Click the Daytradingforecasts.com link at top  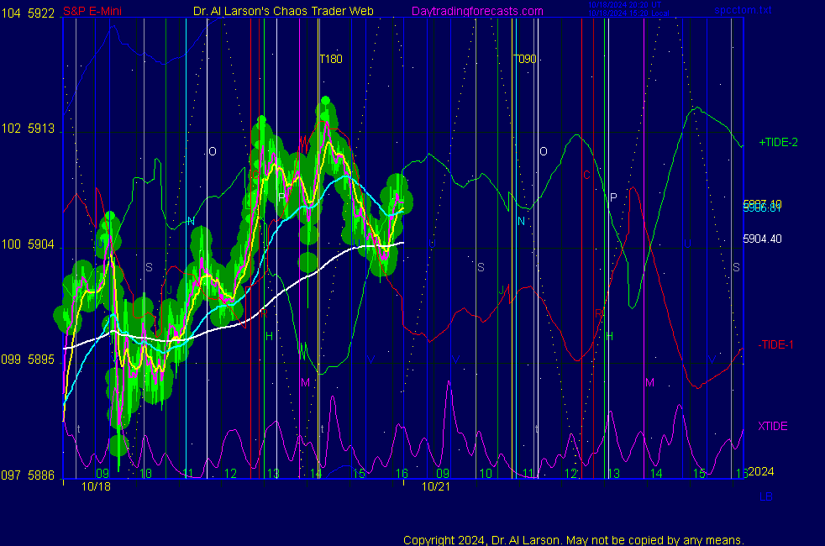[476, 11]
